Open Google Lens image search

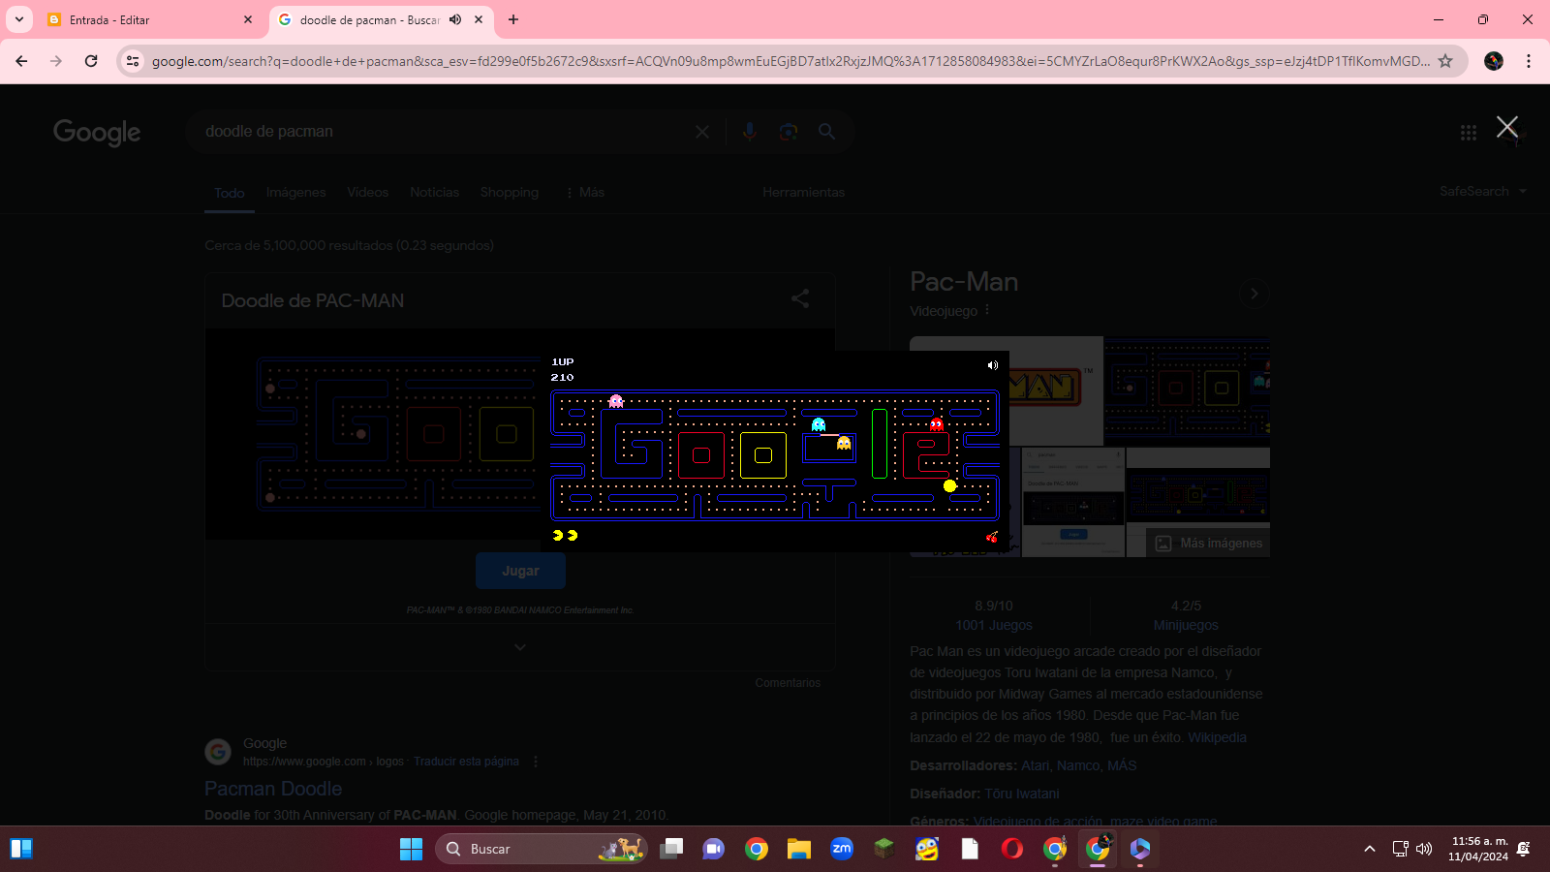[789, 132]
